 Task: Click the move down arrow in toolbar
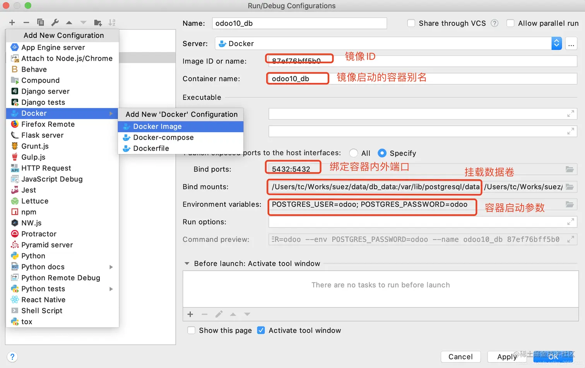click(83, 23)
